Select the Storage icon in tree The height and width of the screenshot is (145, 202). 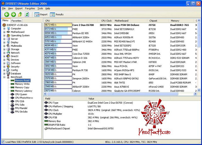pyautogui.click(x=9, y=49)
